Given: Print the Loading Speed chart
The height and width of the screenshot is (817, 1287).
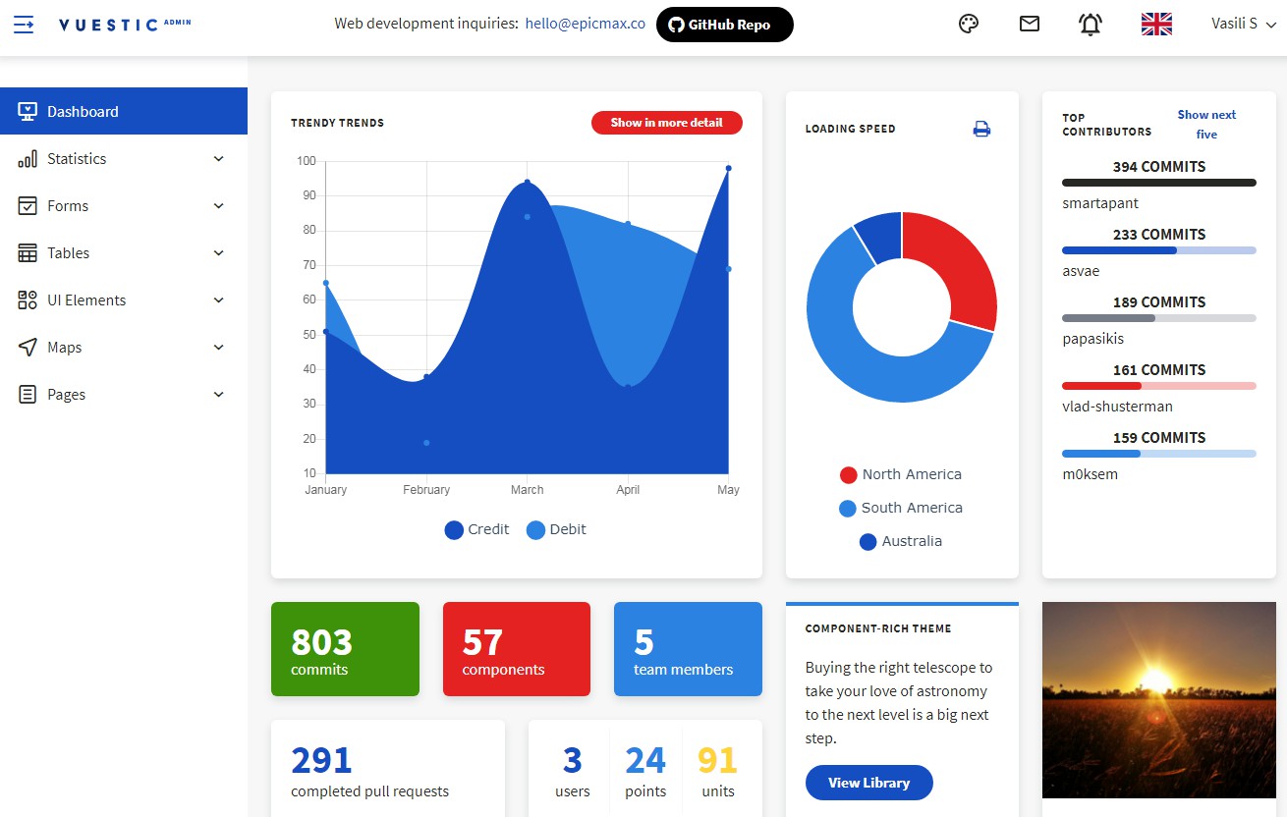Looking at the screenshot, I should [981, 129].
